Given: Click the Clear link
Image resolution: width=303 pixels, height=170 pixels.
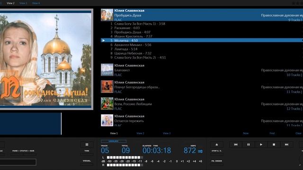Looking at the screenshot, I should click(298, 133).
